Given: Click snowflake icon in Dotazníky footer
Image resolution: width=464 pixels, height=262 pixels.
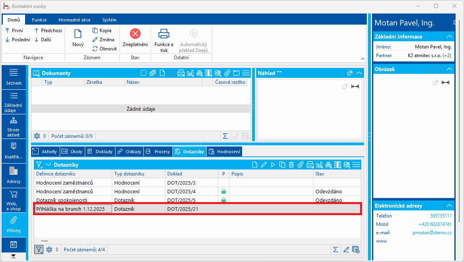Looking at the screenshot, I should [49, 250].
